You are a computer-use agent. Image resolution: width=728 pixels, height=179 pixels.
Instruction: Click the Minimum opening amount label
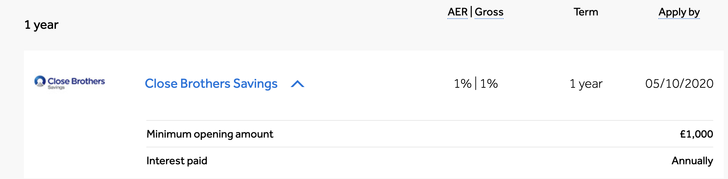pyautogui.click(x=210, y=134)
